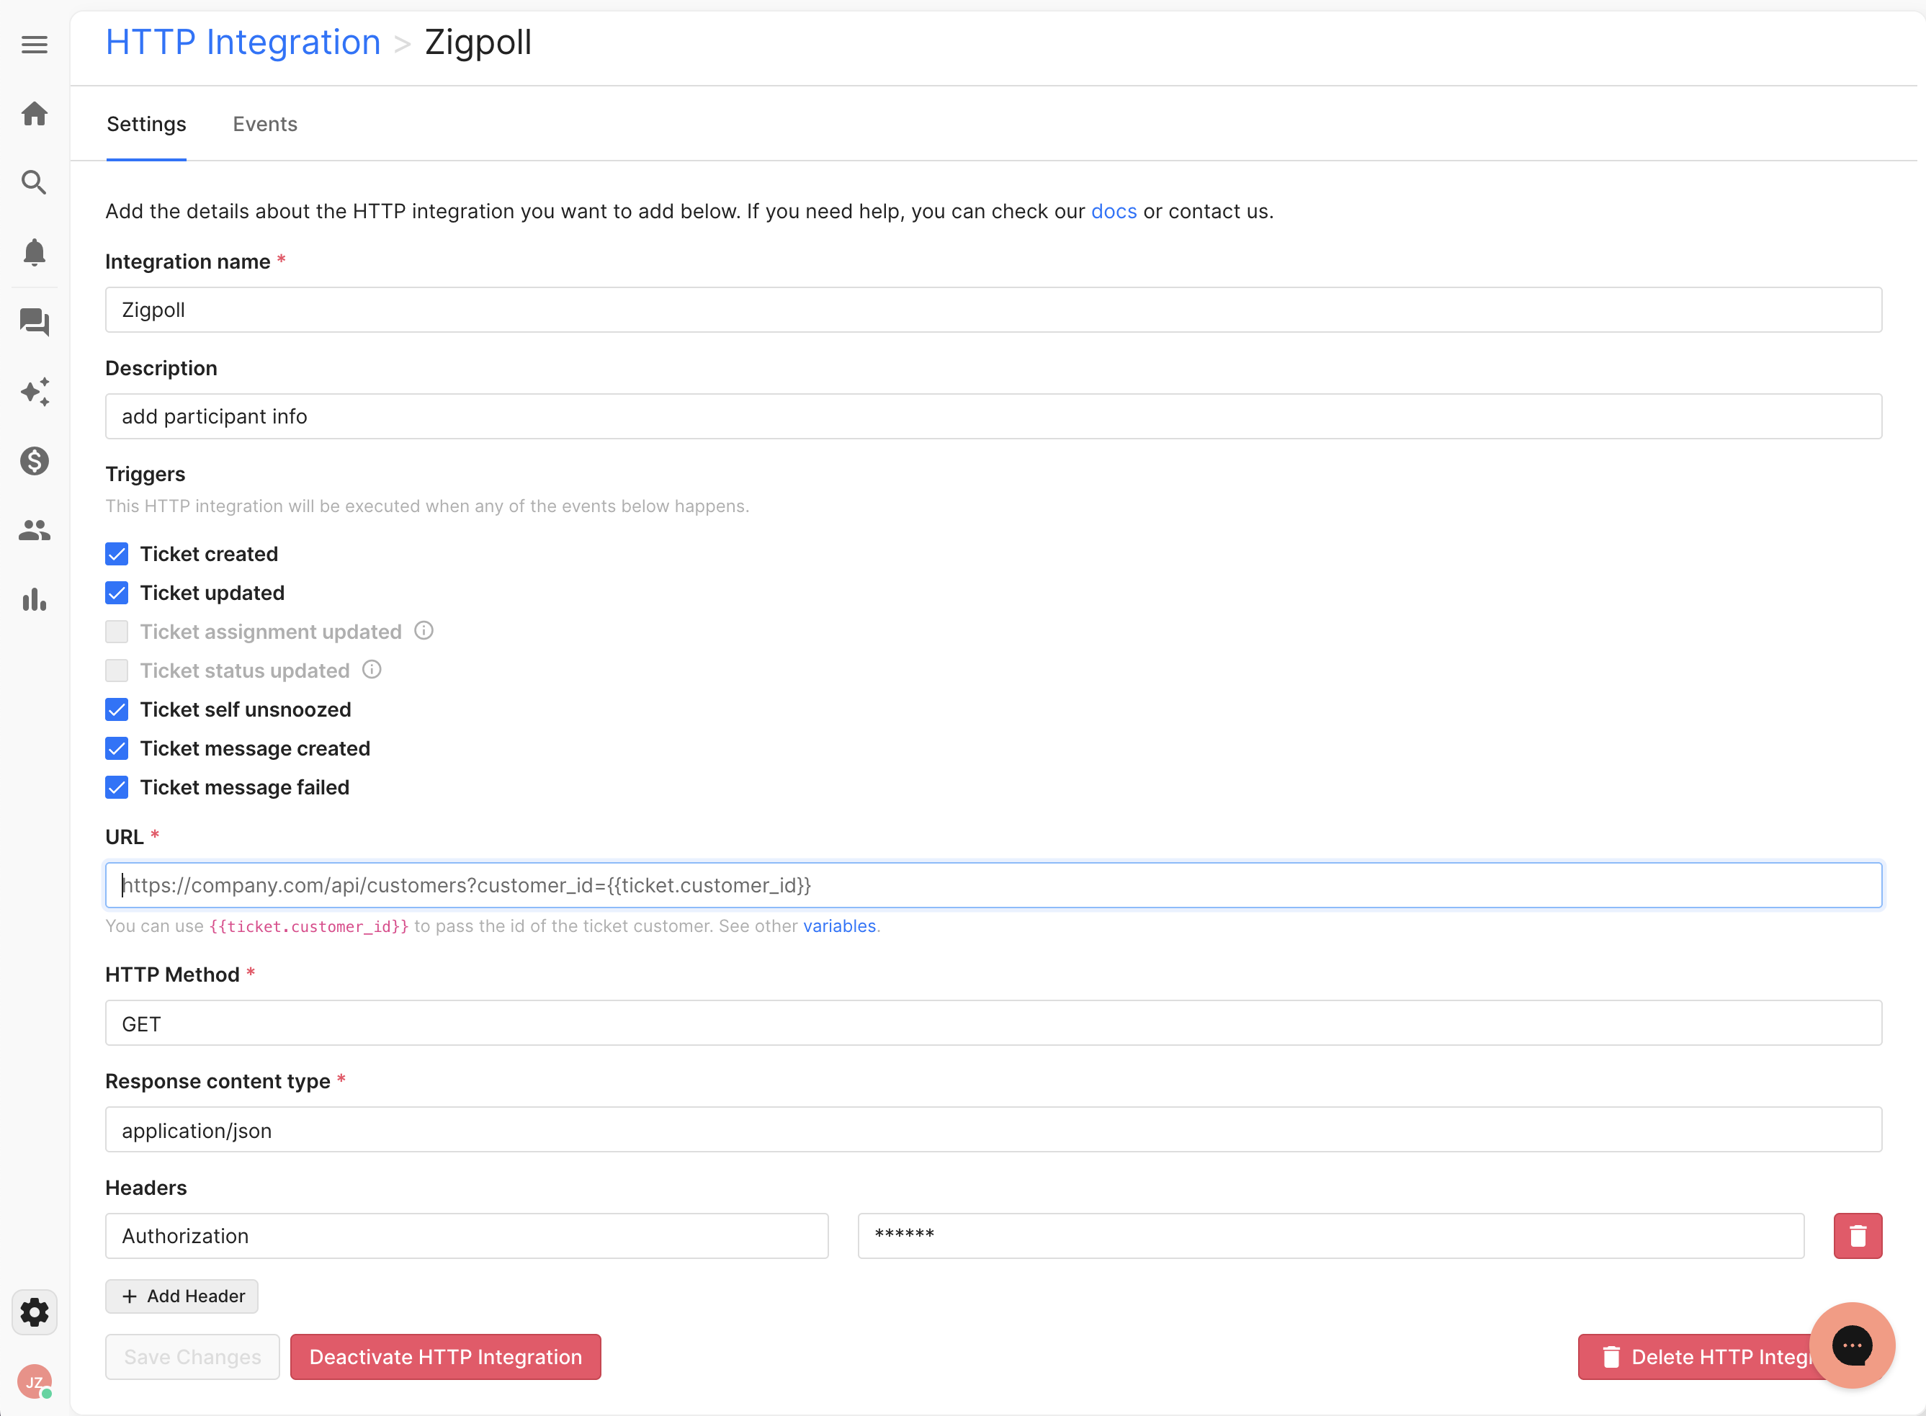Click HTTP Integration breadcrumb link
Image resolution: width=1926 pixels, height=1416 pixels.
coord(243,42)
